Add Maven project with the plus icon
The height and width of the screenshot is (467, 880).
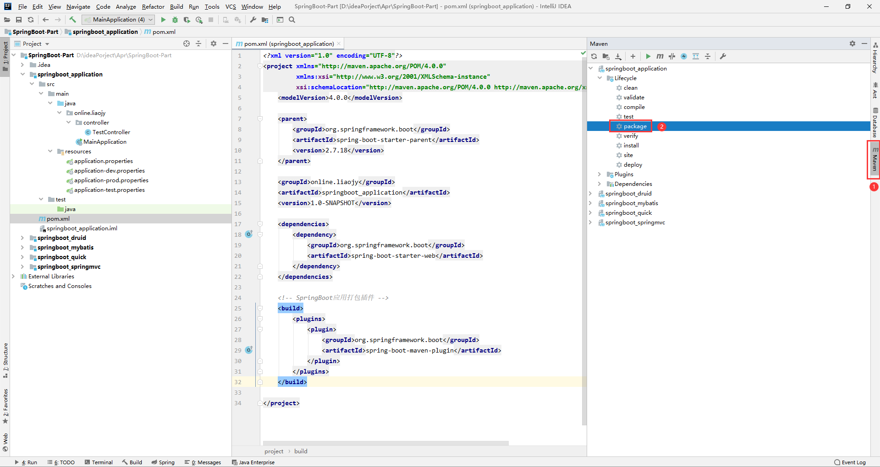(633, 56)
